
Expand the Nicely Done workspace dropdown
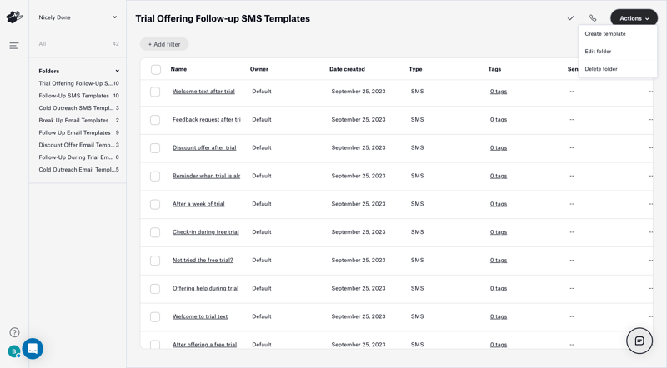[x=115, y=17]
